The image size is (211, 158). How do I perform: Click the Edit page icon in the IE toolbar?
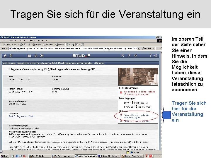pos(76,44)
